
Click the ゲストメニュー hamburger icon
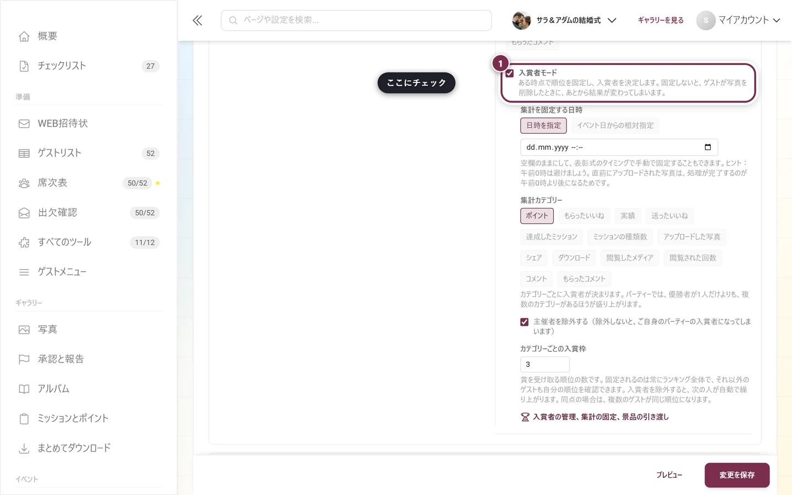[x=24, y=272]
